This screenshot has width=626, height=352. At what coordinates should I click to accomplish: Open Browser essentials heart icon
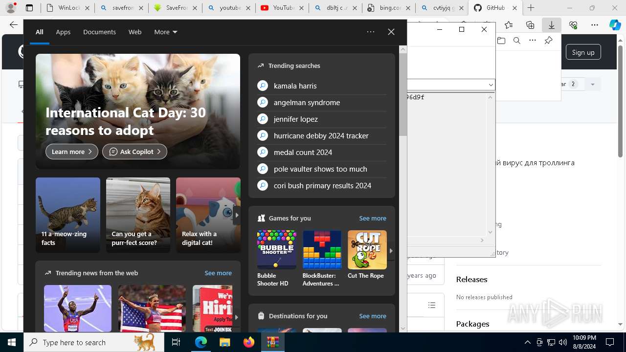[x=573, y=25]
